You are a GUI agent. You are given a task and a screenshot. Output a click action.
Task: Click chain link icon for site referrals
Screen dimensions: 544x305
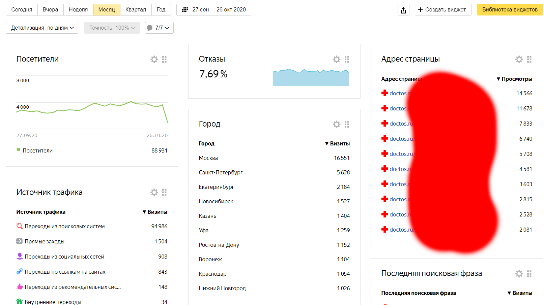20,271
